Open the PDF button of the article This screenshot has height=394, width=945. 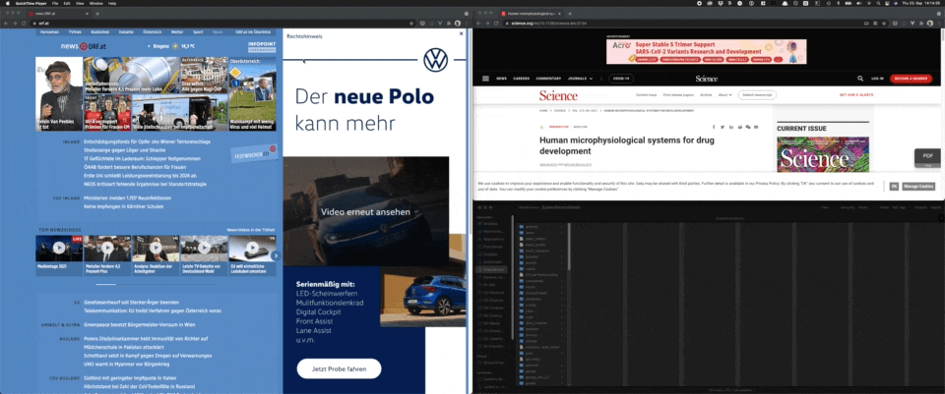[927, 156]
